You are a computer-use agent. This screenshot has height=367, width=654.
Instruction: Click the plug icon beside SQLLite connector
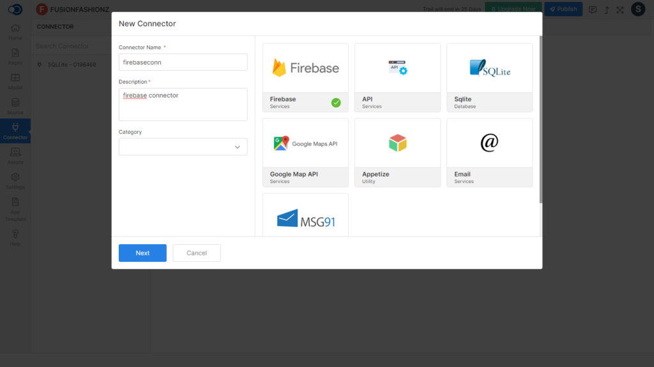pos(40,64)
